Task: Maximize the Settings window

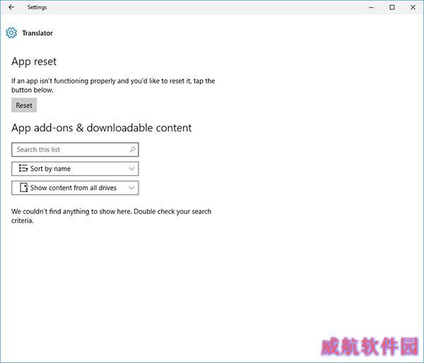Action: click(x=392, y=7)
